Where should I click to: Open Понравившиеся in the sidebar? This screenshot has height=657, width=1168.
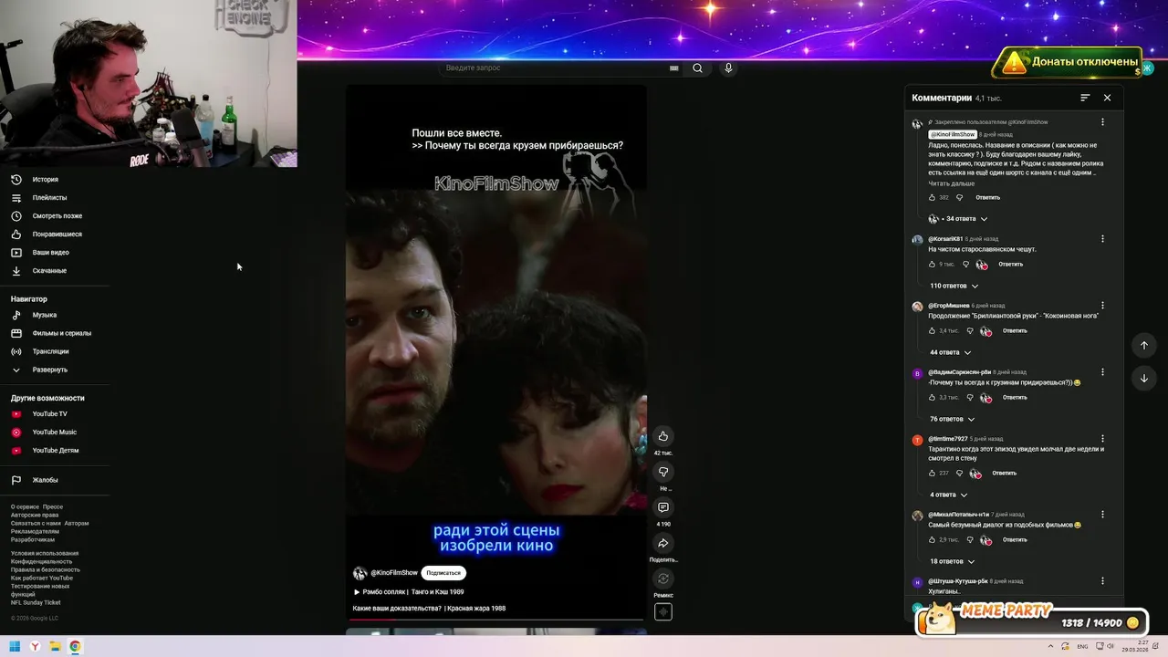pyautogui.click(x=55, y=234)
